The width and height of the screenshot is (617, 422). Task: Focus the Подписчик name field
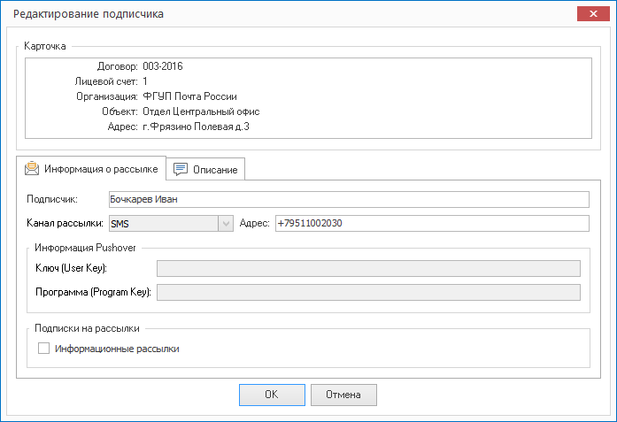pyautogui.click(x=349, y=199)
